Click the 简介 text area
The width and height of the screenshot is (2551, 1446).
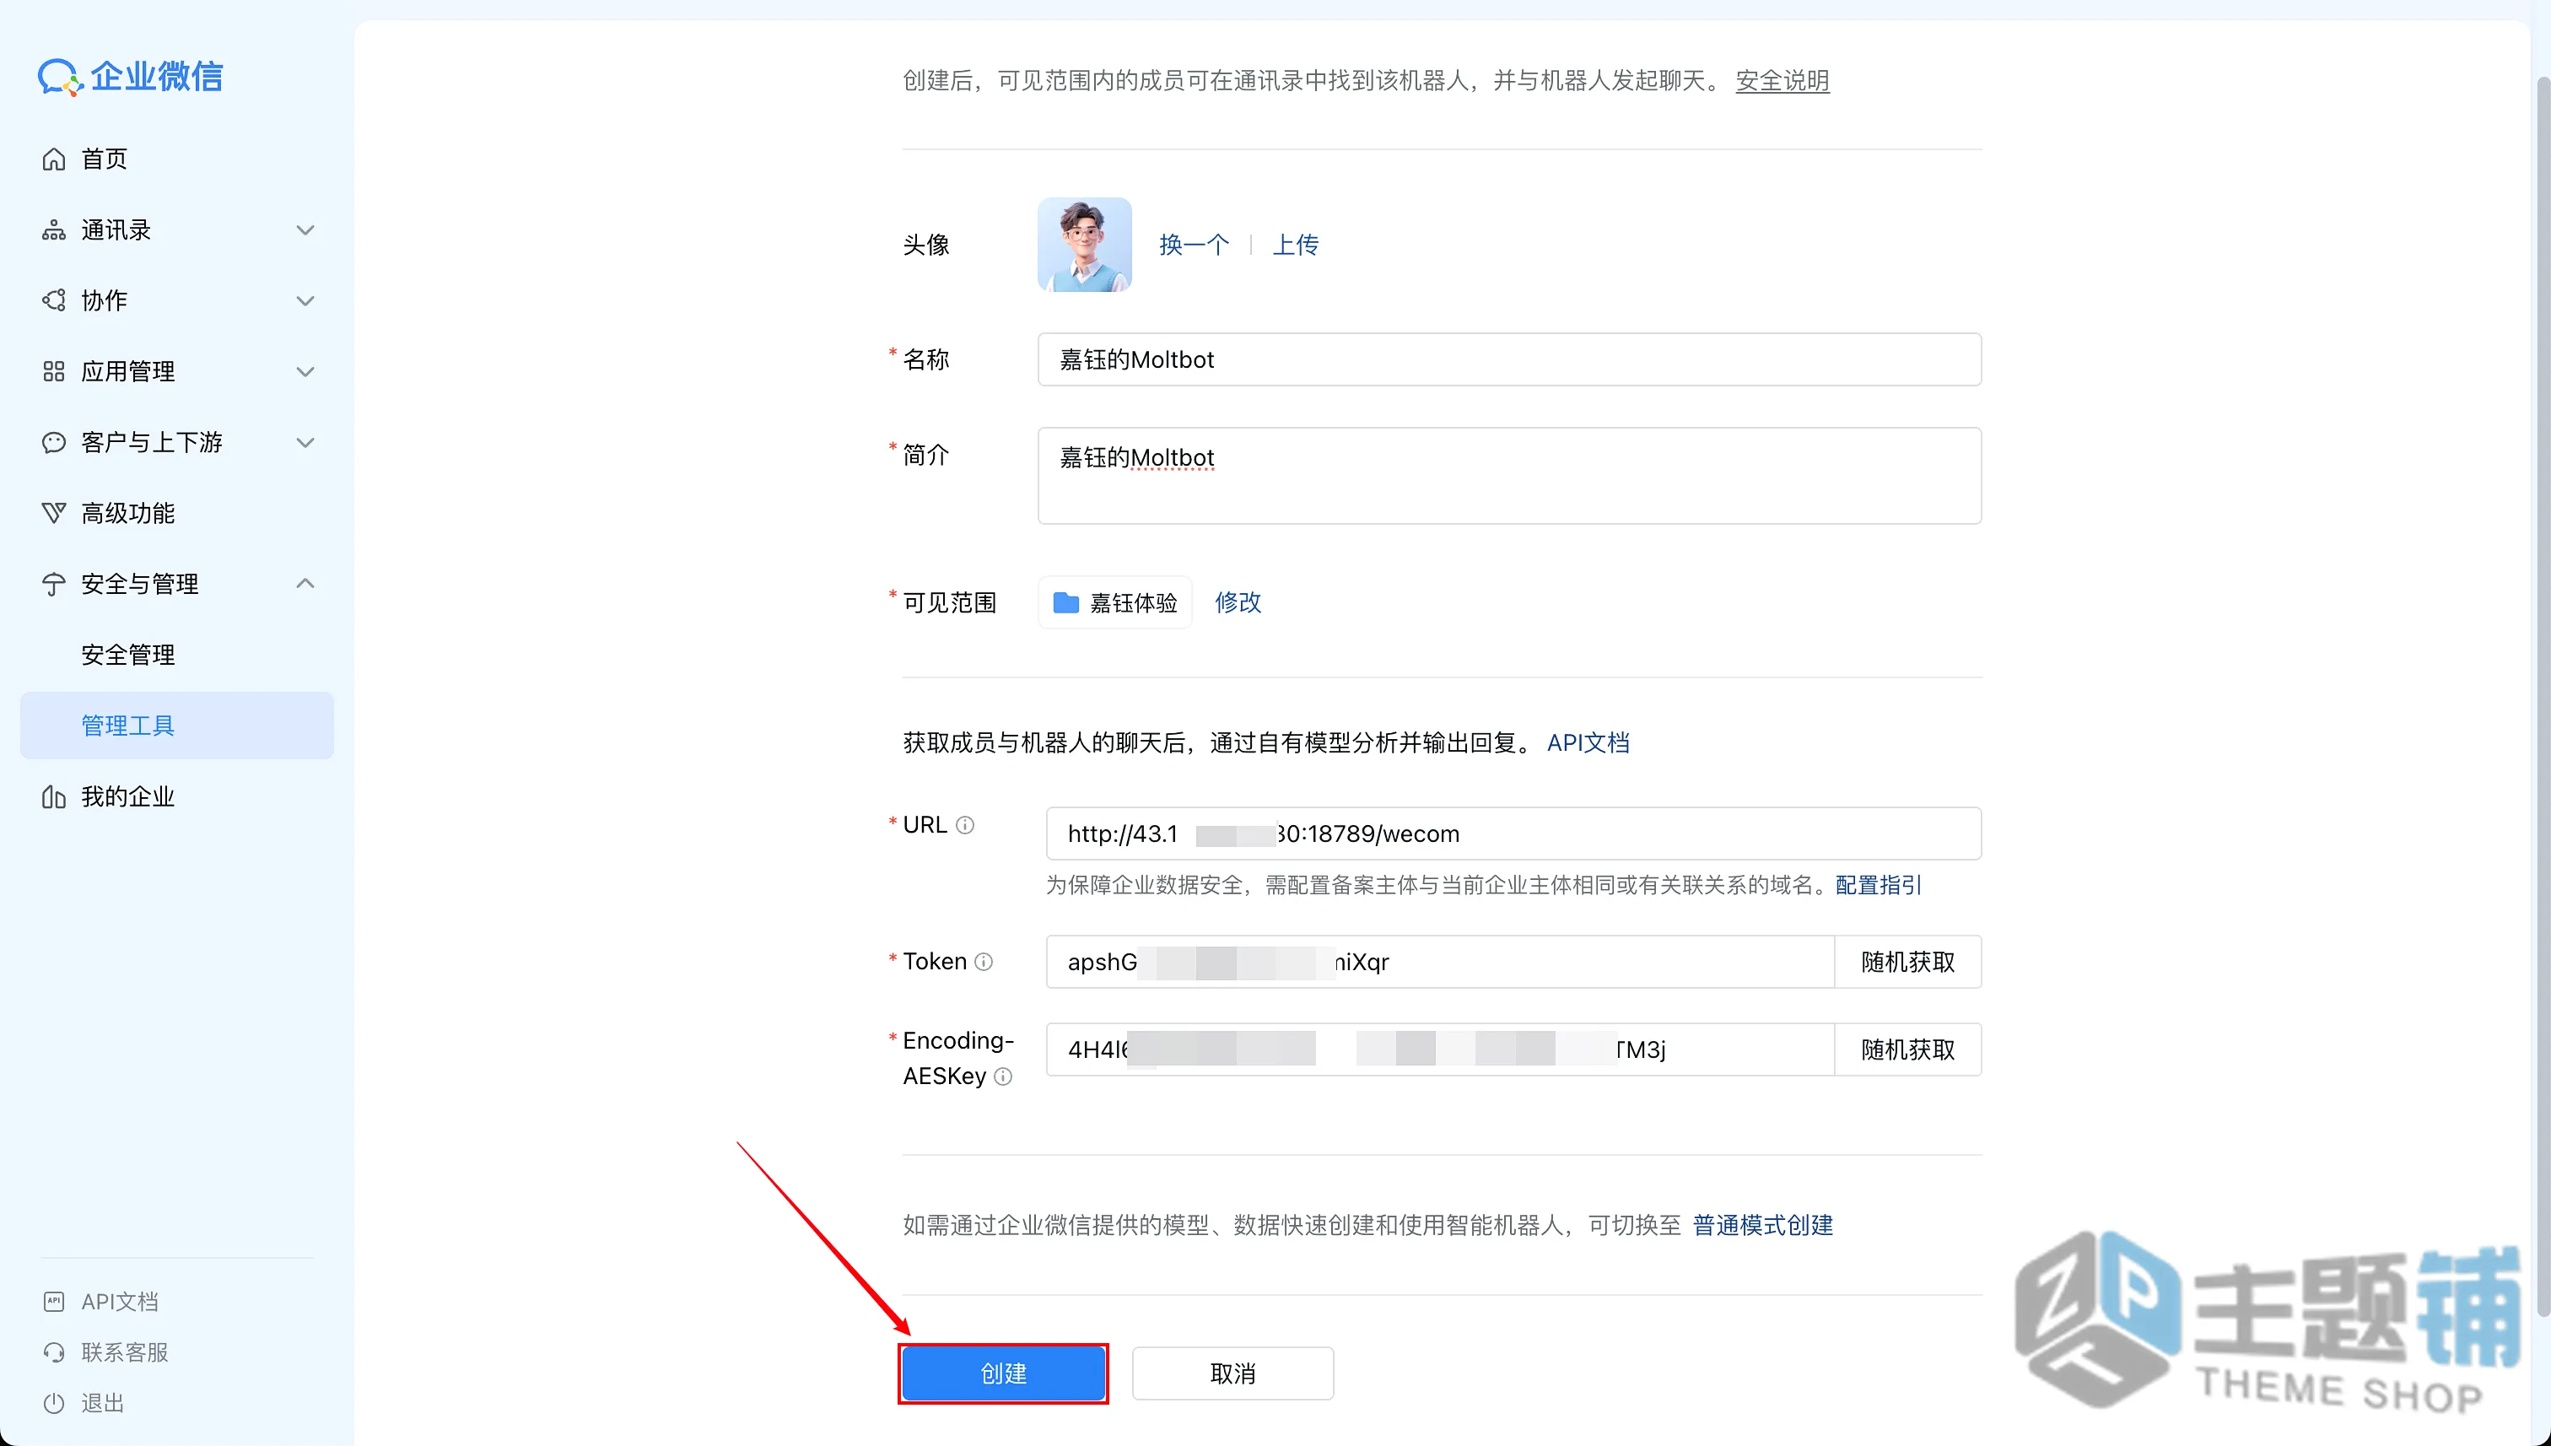click(1509, 476)
